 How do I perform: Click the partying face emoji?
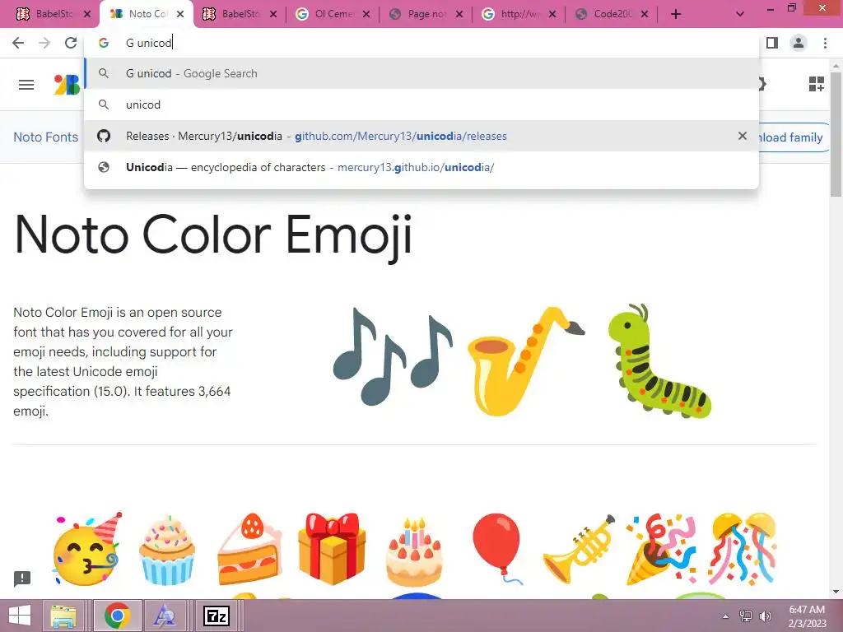[x=87, y=549]
